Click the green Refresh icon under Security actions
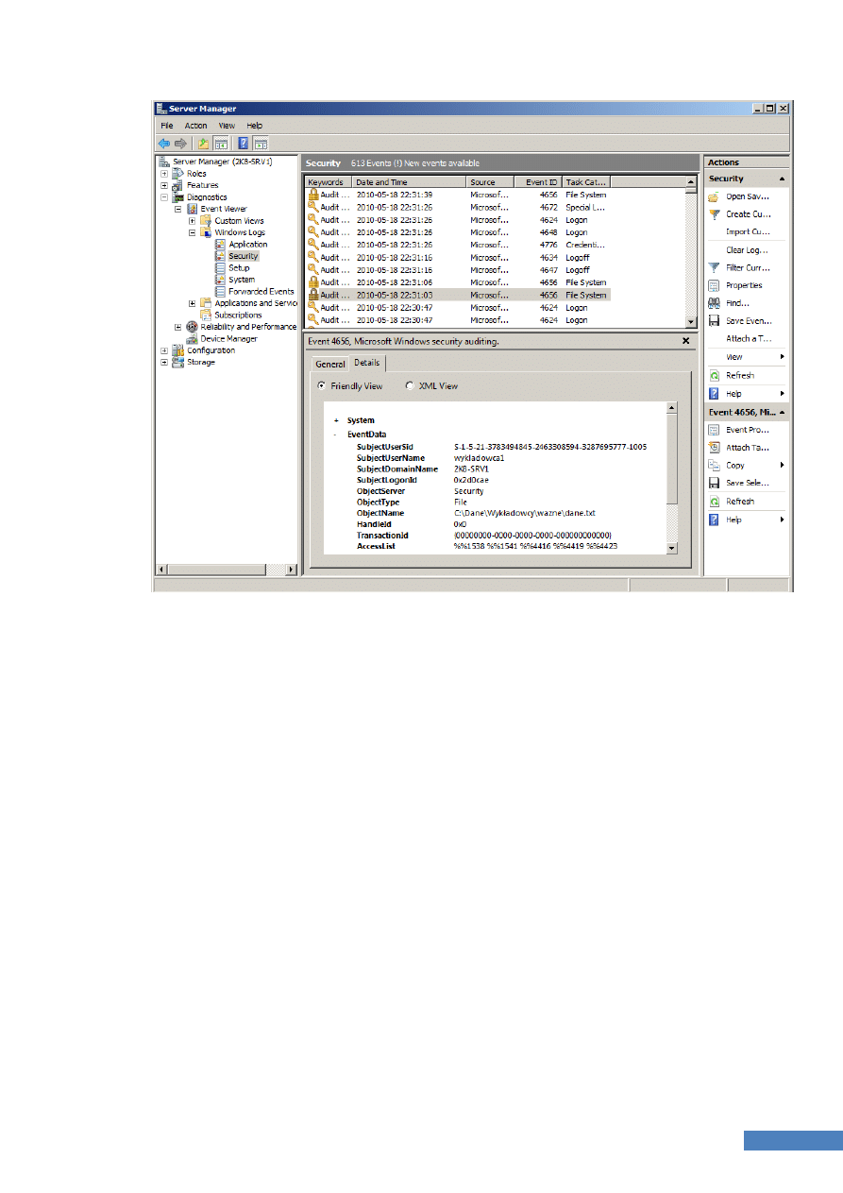843x1193 pixels. [715, 375]
